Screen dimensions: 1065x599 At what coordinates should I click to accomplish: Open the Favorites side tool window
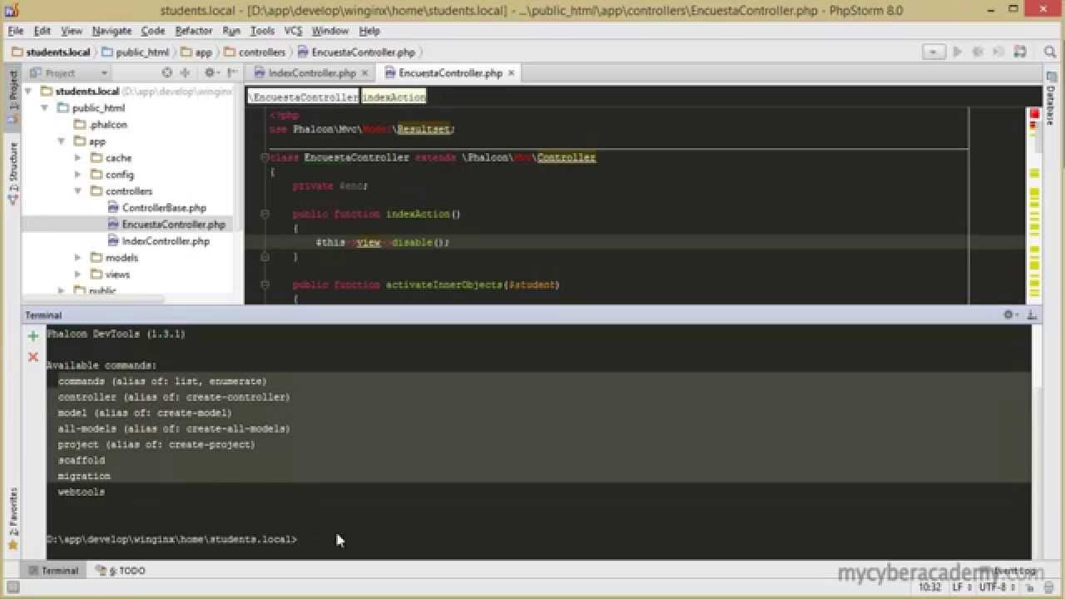[12, 517]
